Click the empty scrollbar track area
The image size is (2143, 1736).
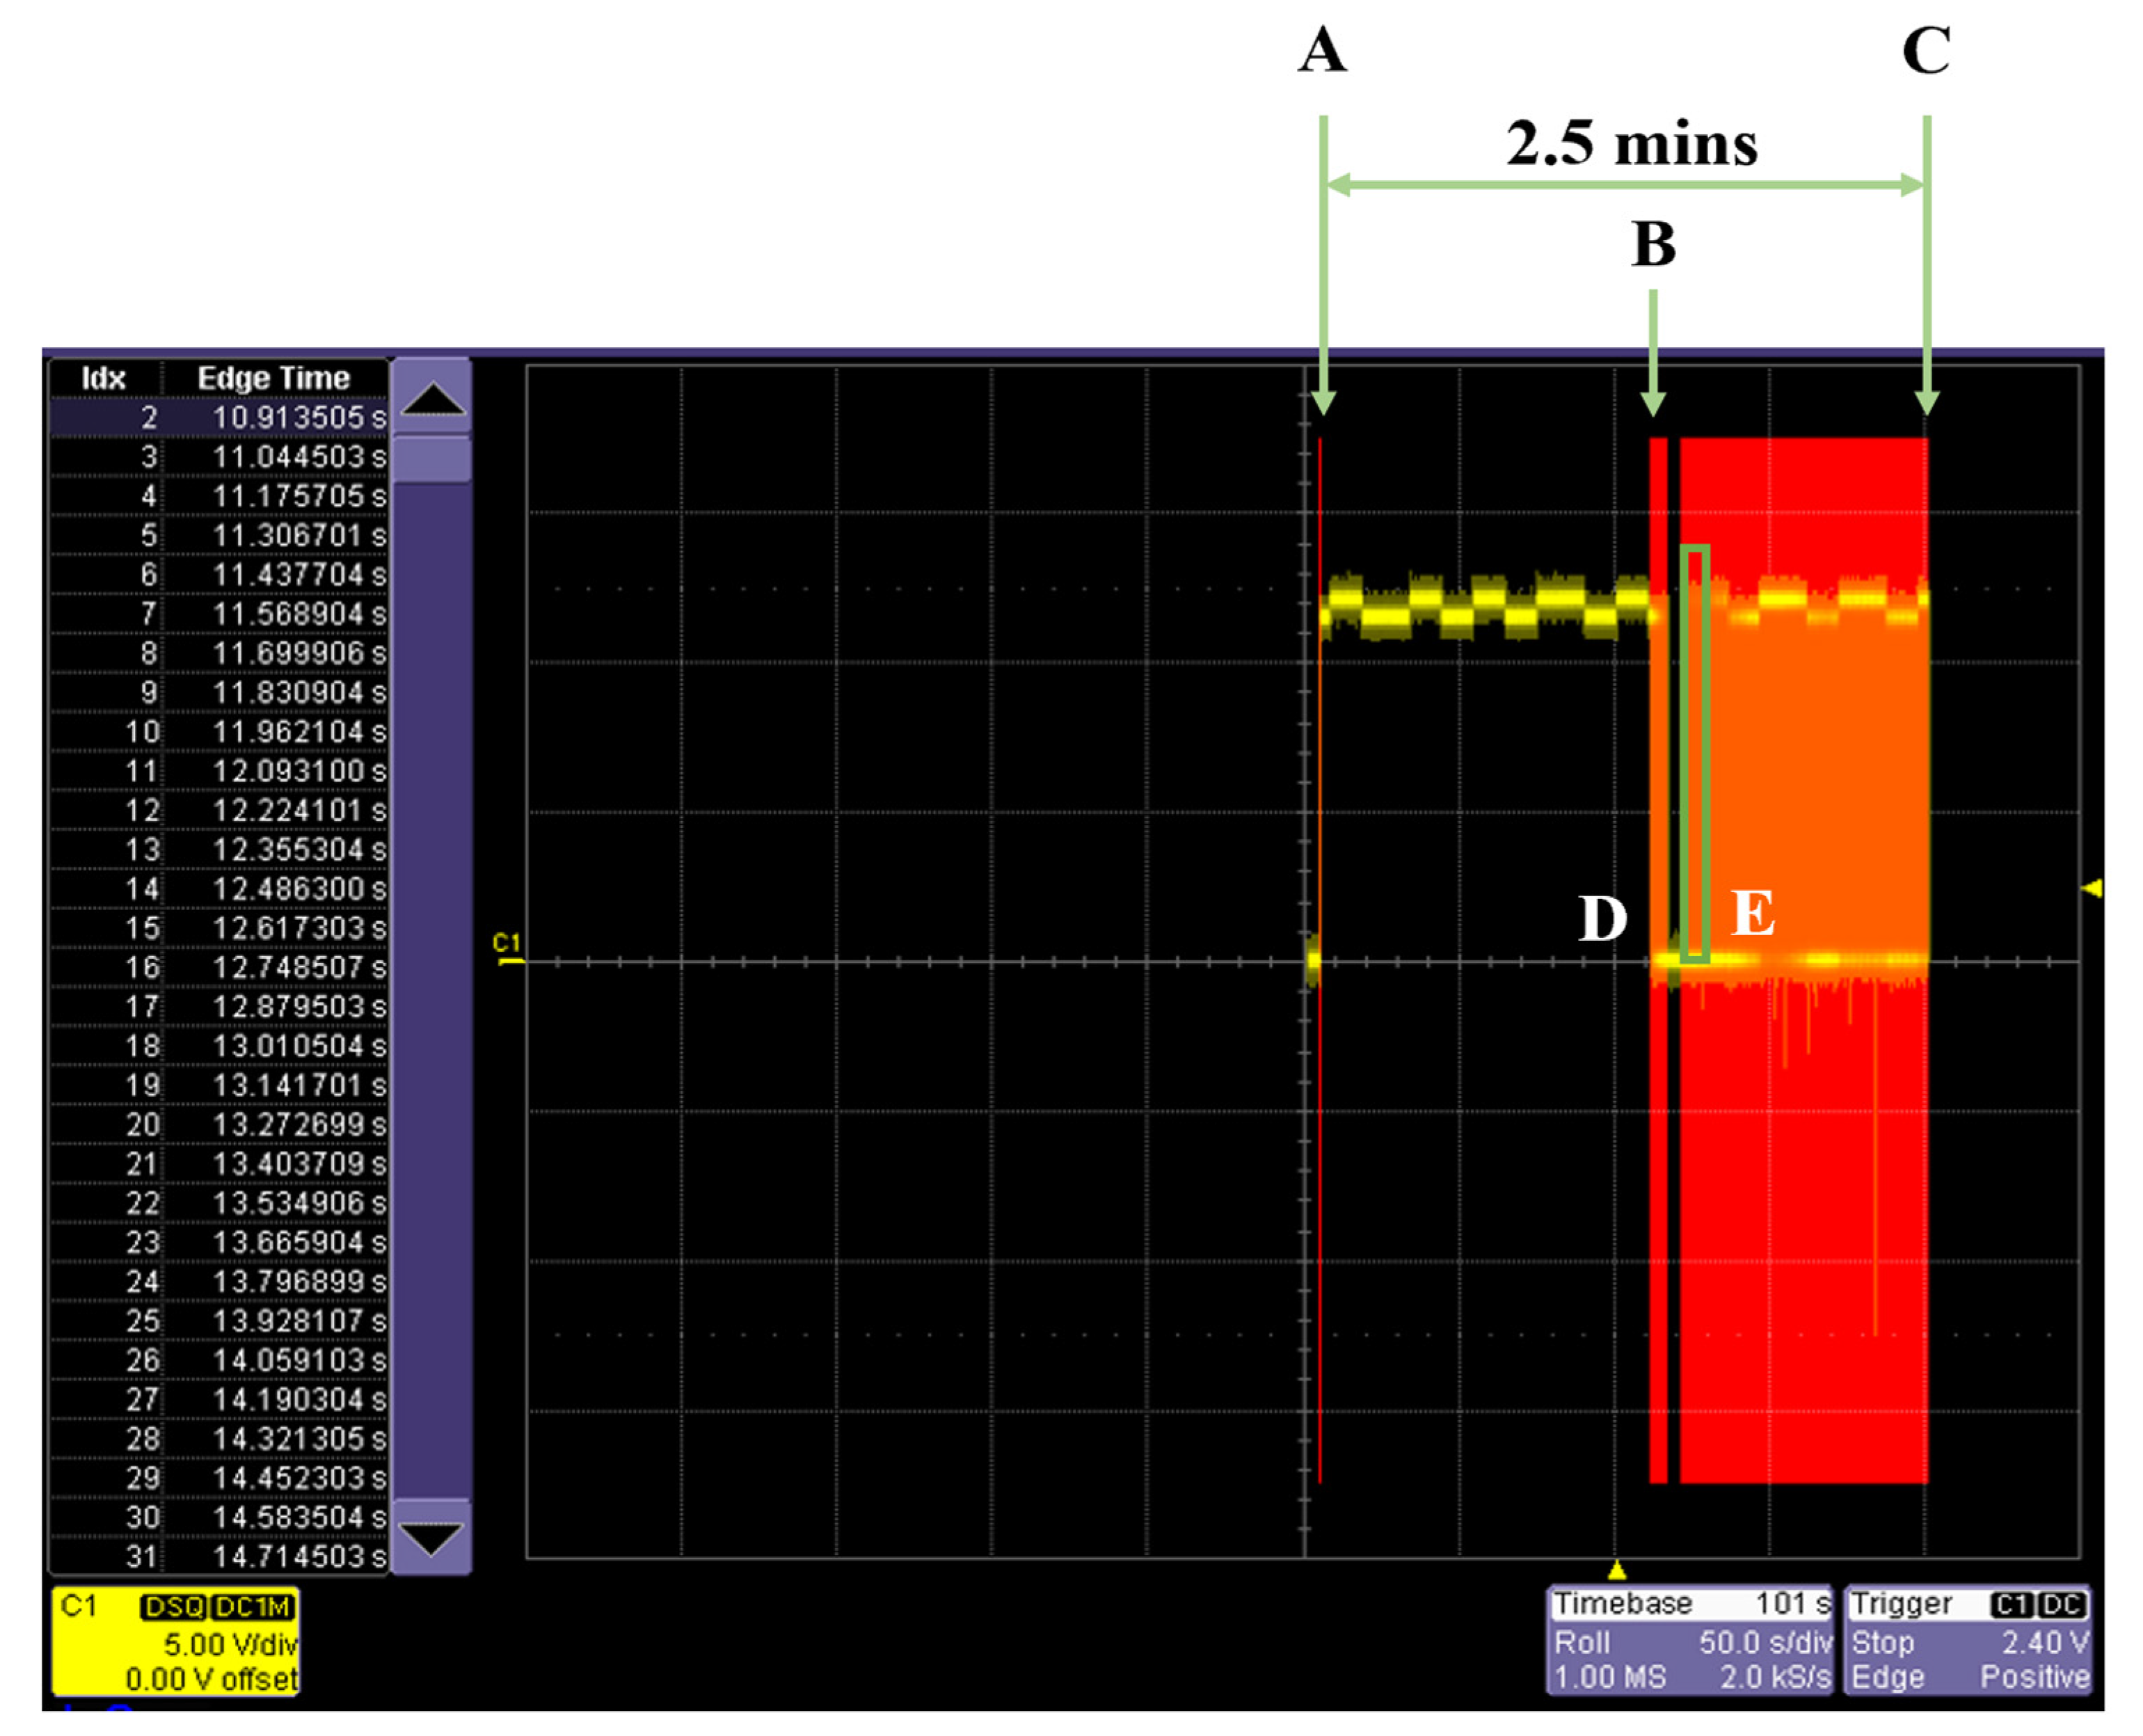pyautogui.click(x=431, y=990)
